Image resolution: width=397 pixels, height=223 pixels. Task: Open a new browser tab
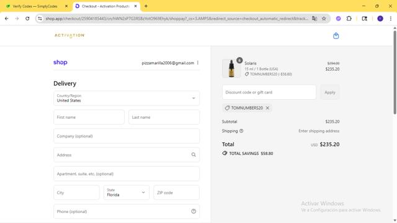pos(146,6)
